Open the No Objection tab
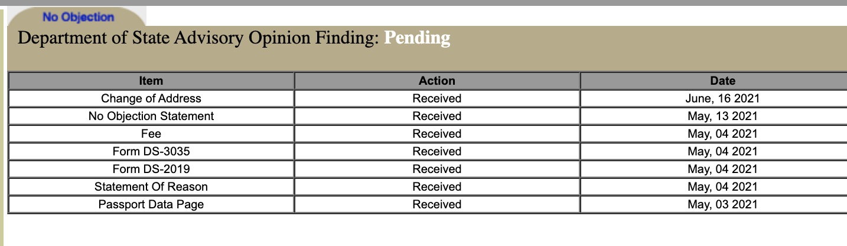The image size is (847, 246). pyautogui.click(x=78, y=17)
